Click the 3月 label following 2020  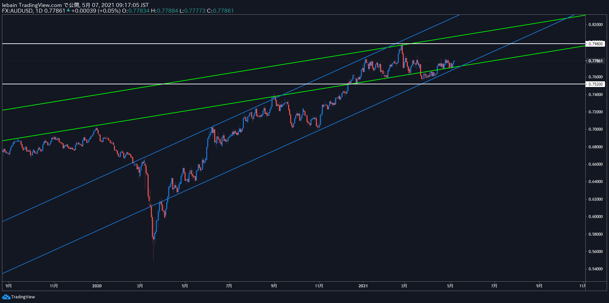tap(140, 286)
